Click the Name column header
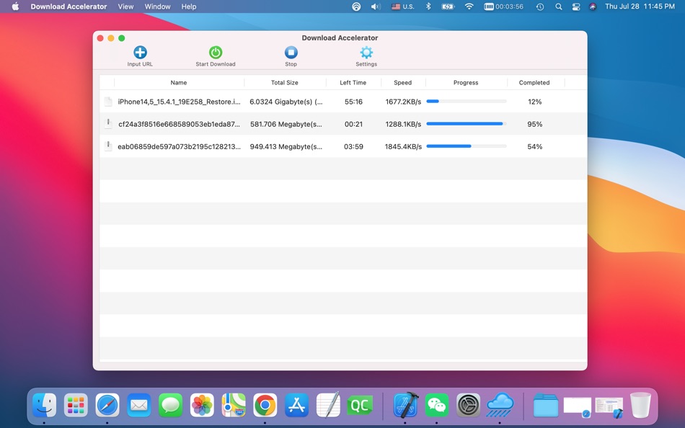This screenshot has width=685, height=428. pyautogui.click(x=179, y=83)
